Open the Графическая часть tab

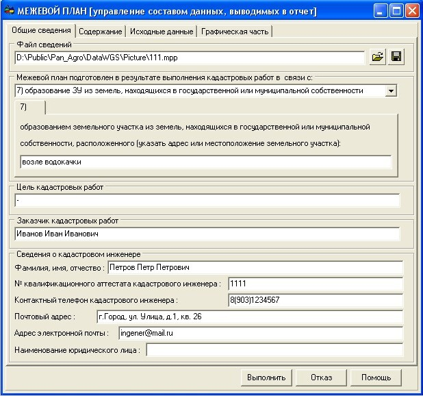tap(235, 32)
